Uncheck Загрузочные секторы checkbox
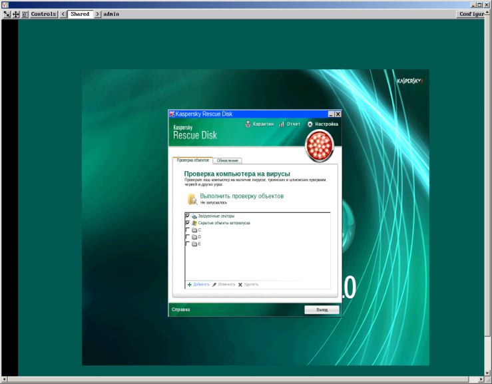The image size is (492, 384). click(x=188, y=216)
